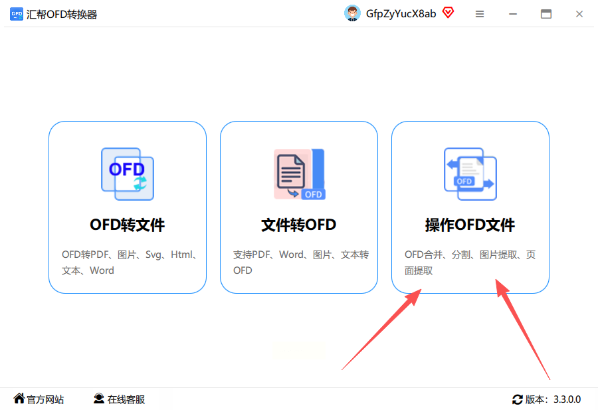Image resolution: width=598 pixels, height=410 pixels.
Task: Open the user avatar profile picture
Action: click(352, 14)
